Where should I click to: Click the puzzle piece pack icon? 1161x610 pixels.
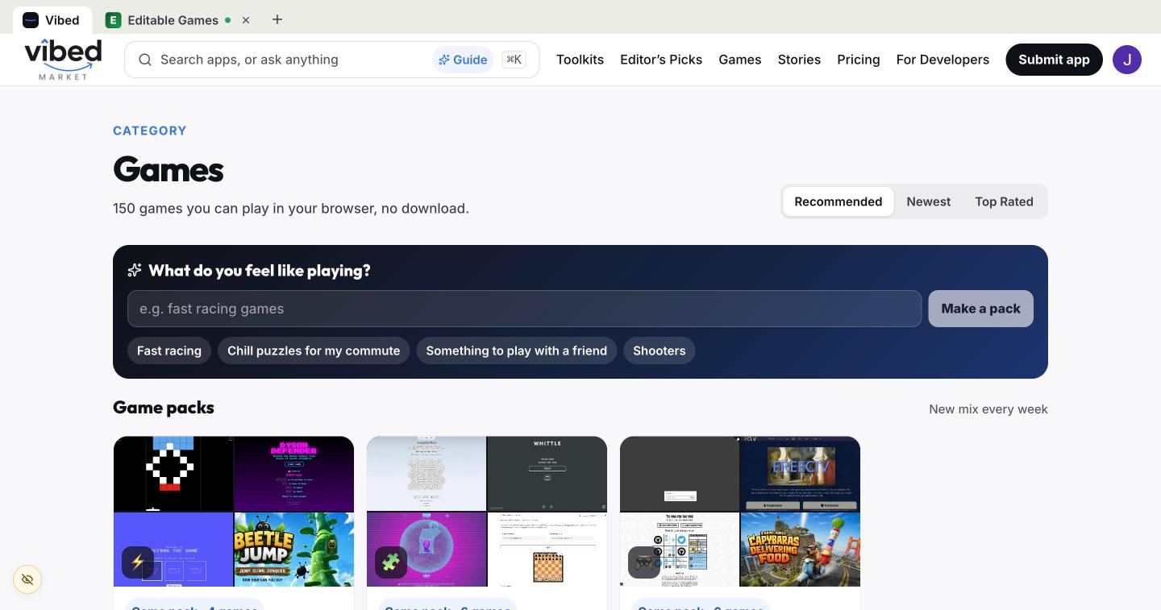391,562
